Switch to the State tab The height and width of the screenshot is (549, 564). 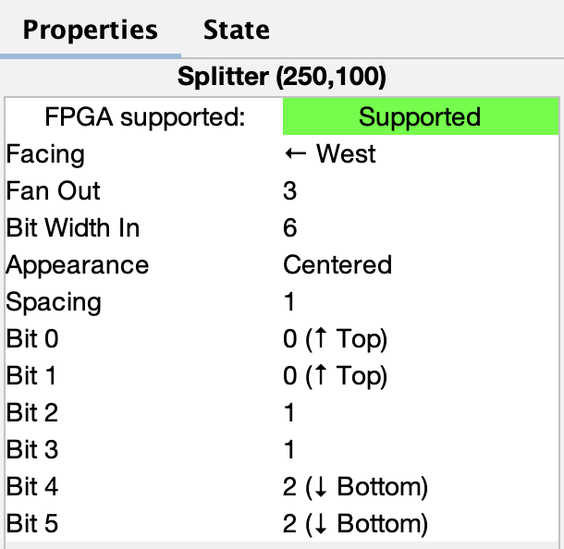(x=237, y=30)
